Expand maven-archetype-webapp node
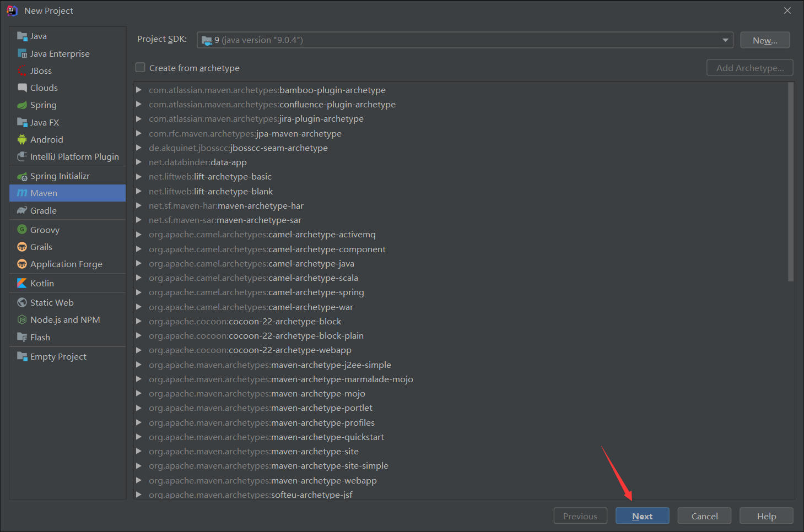The image size is (804, 532). click(139, 480)
